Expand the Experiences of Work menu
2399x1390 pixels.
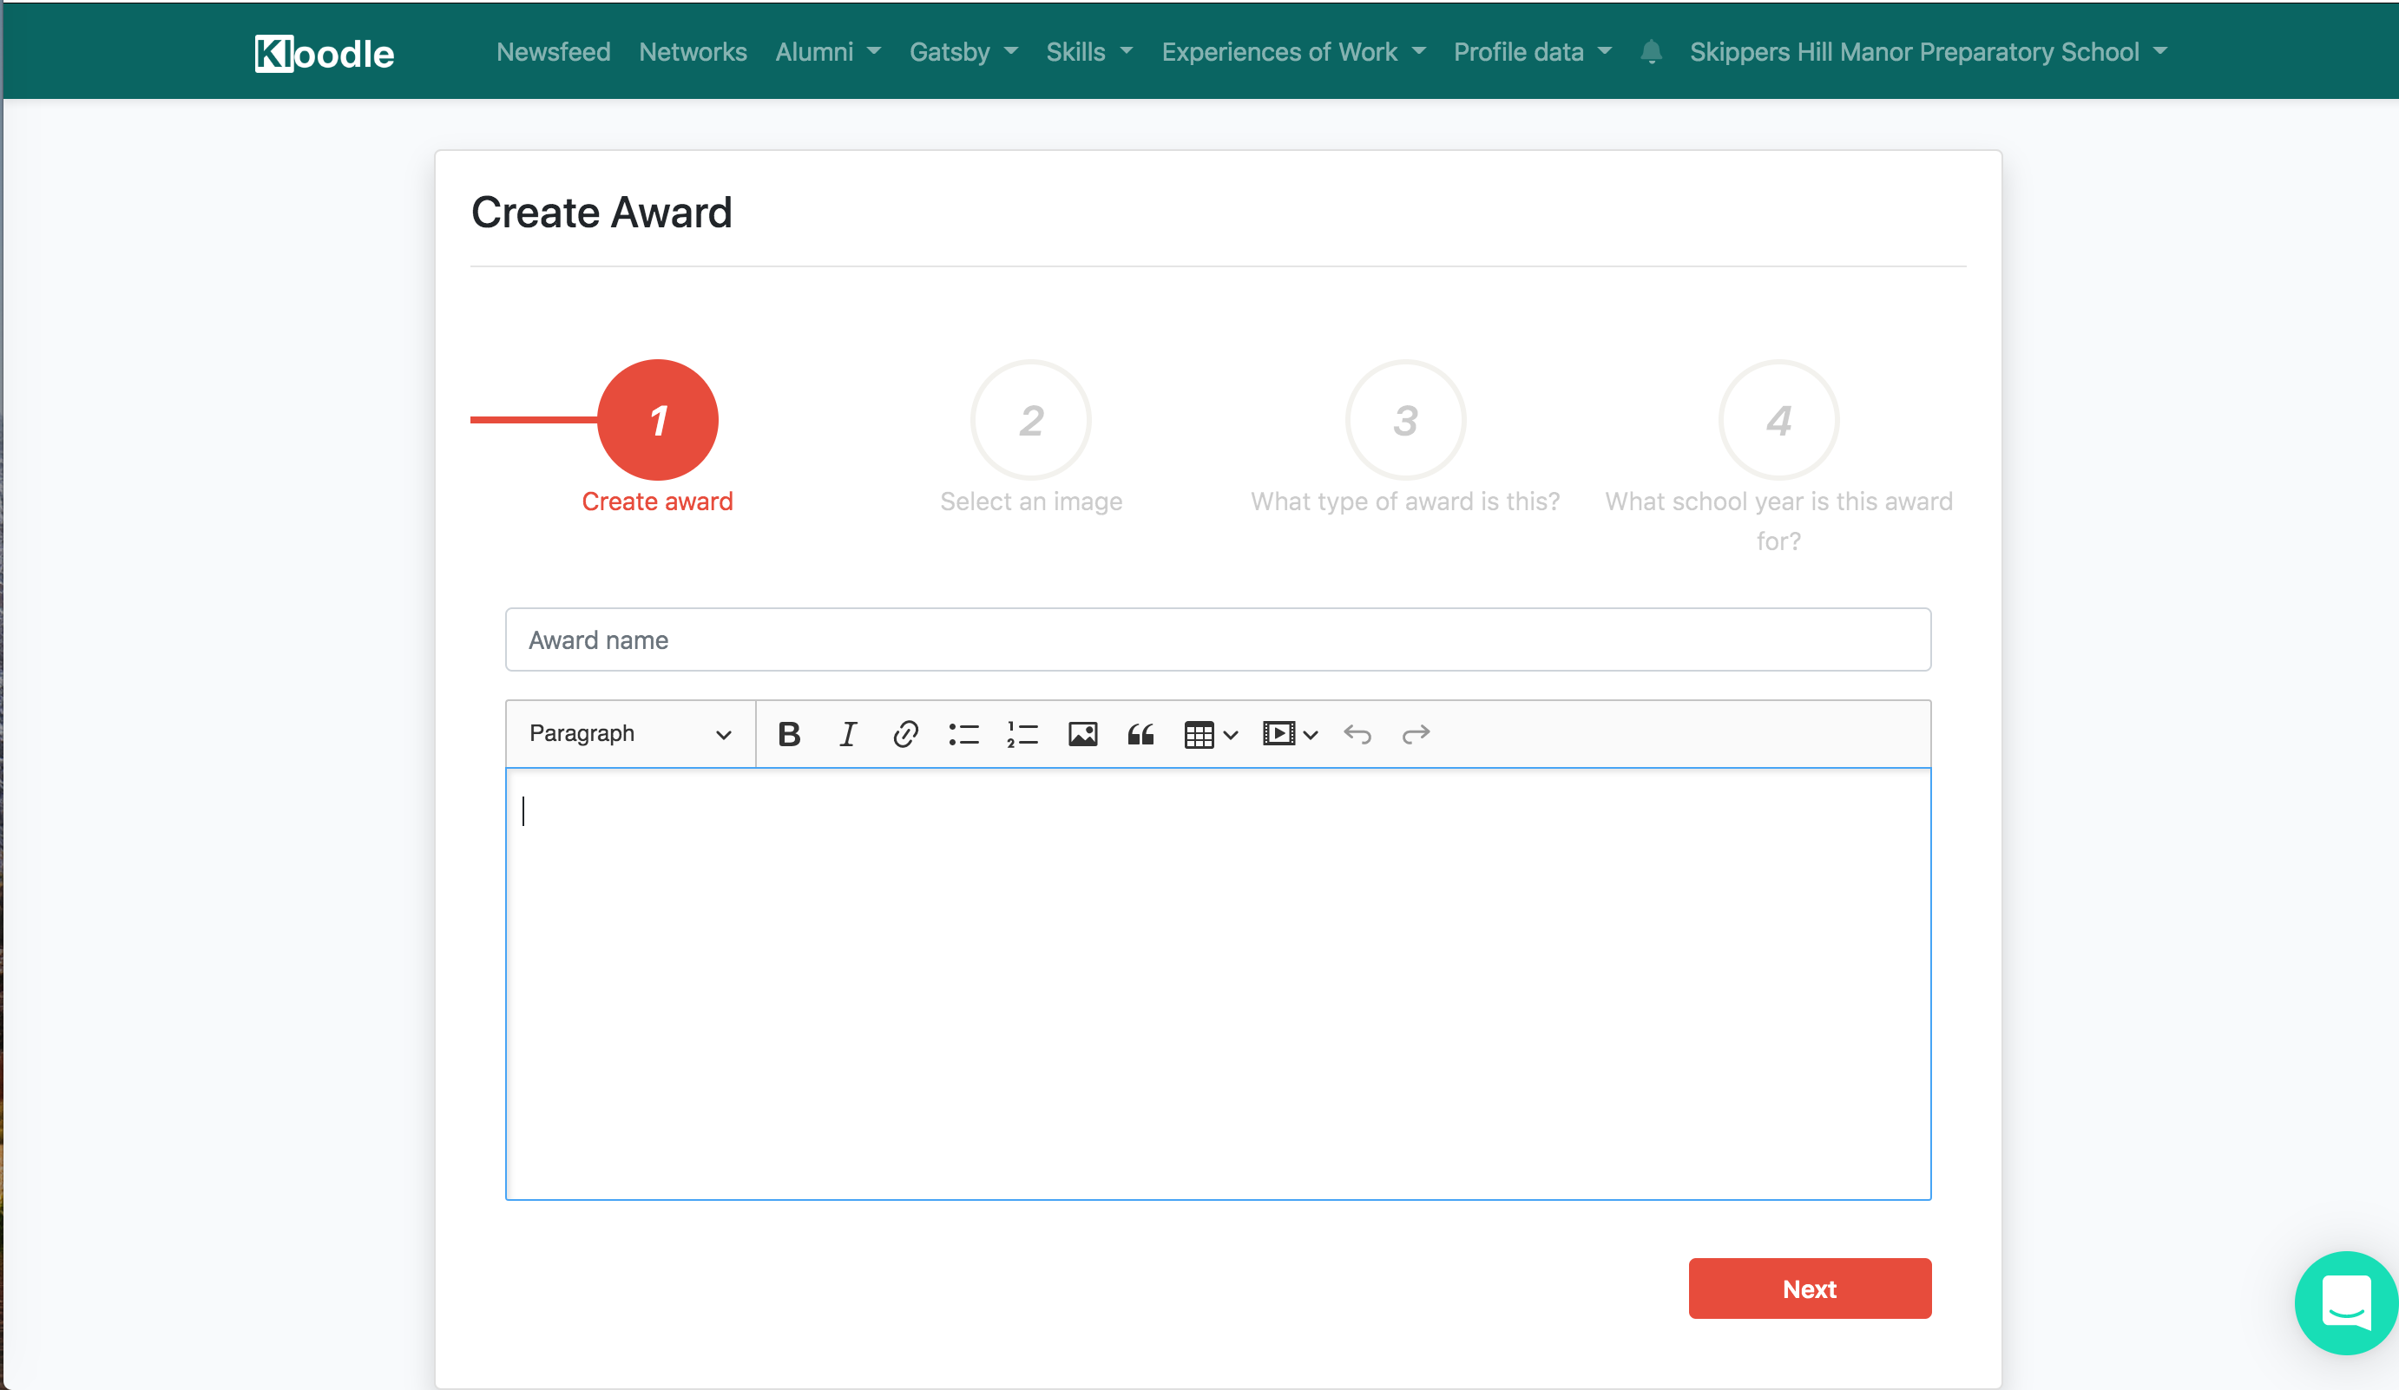click(1292, 51)
